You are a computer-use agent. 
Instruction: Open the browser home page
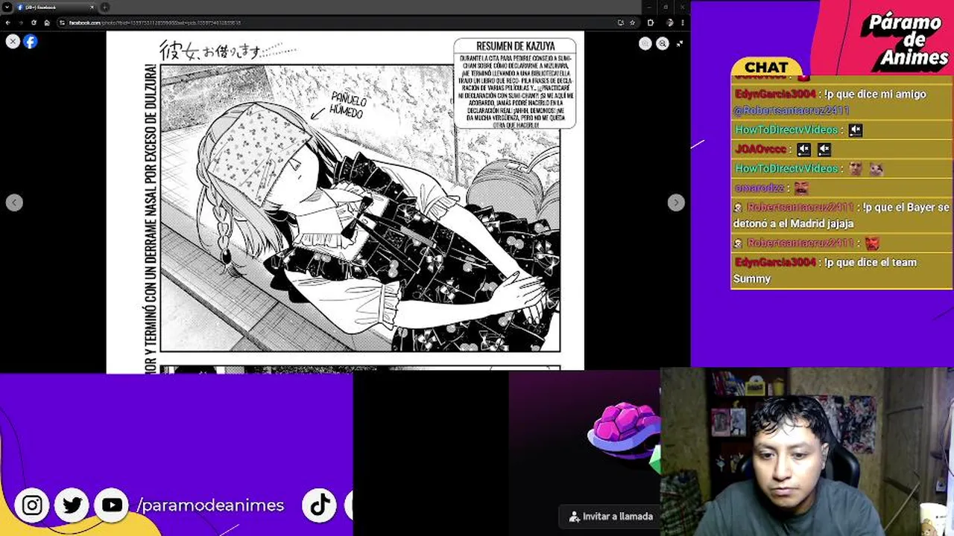click(x=47, y=22)
